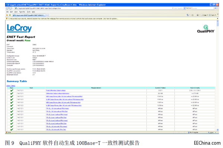Click the Current Value column header

coord(160,88)
